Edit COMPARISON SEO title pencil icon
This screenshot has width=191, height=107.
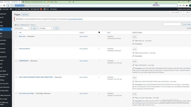coord(133,65)
